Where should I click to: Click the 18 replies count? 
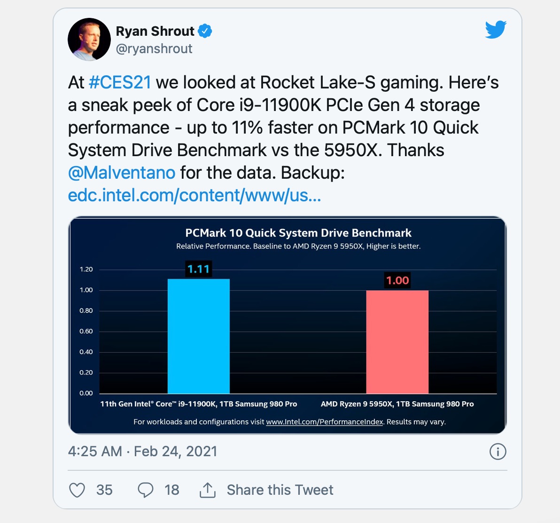(x=172, y=490)
